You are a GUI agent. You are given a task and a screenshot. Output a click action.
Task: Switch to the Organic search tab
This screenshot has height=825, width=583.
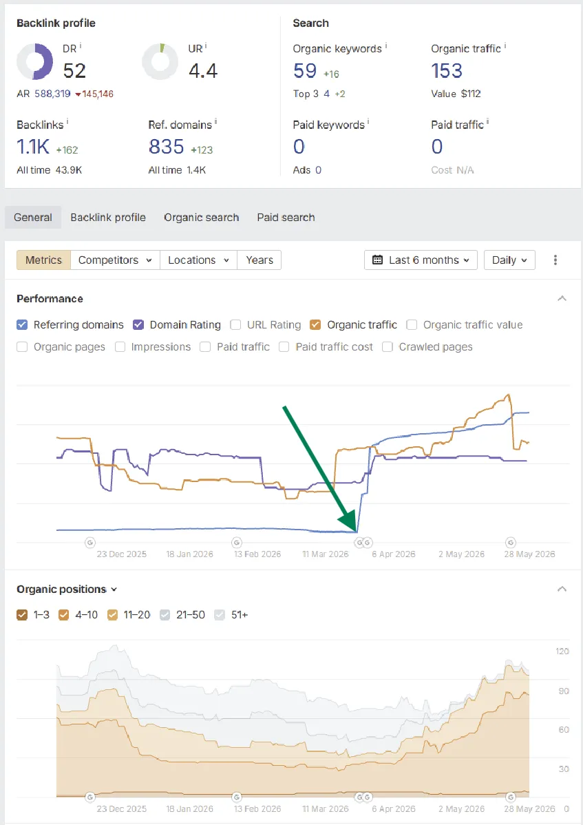202,218
